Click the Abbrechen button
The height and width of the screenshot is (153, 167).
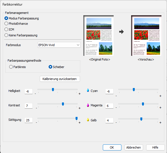(134, 147)
